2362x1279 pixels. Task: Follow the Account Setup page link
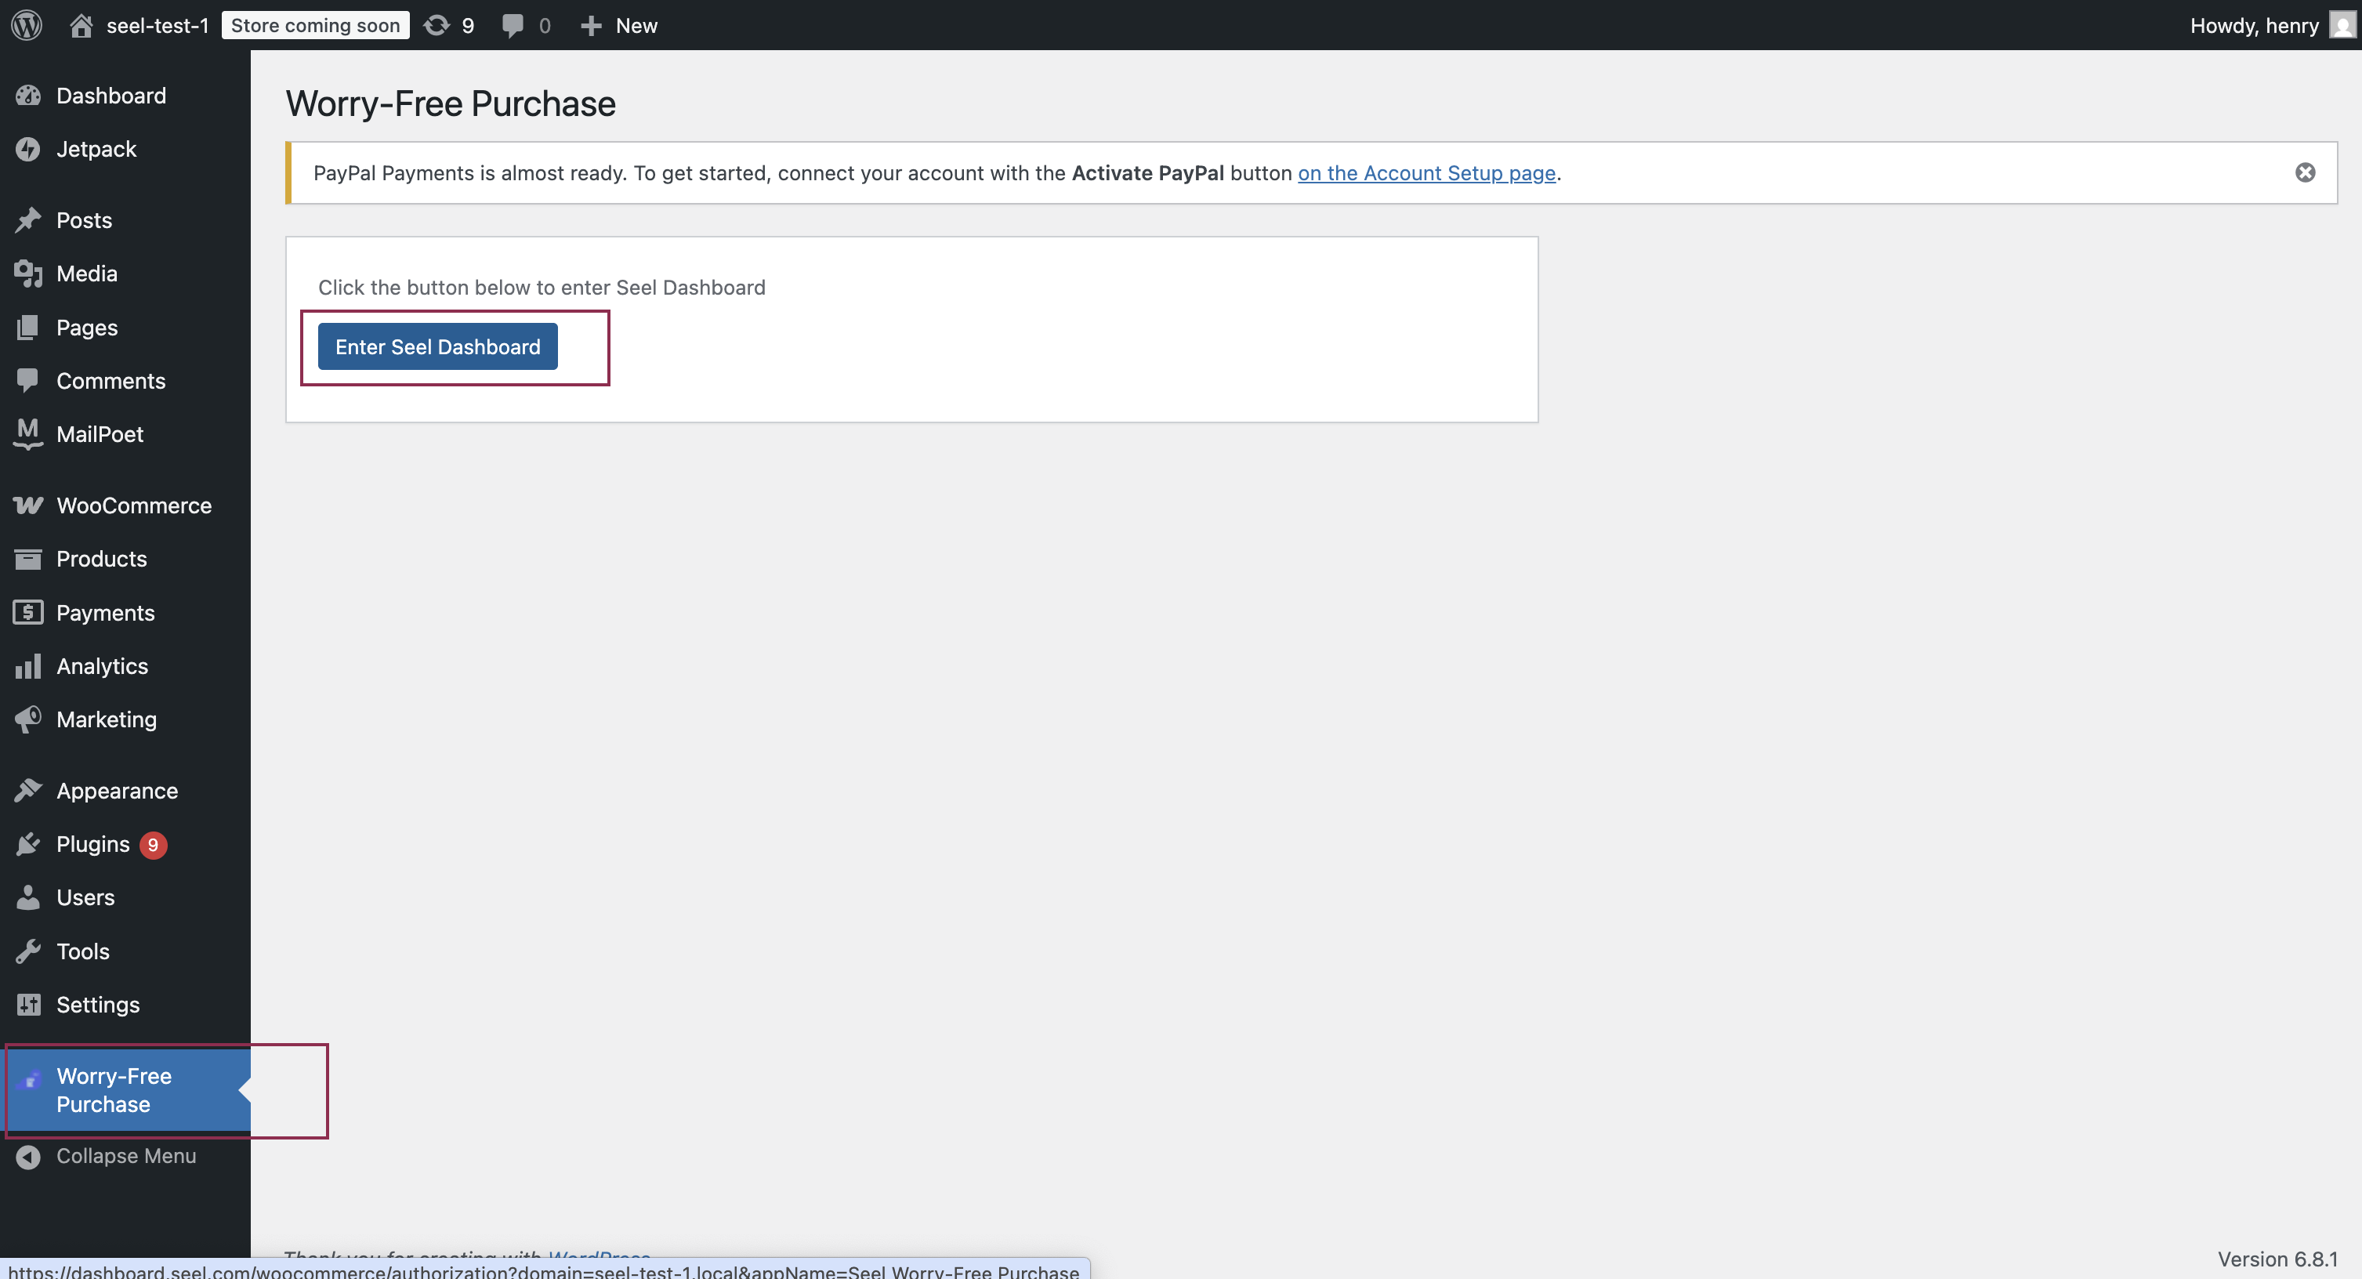pos(1426,172)
